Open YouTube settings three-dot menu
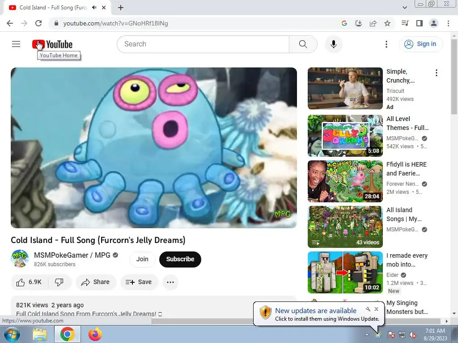The width and height of the screenshot is (458, 343). (x=386, y=44)
